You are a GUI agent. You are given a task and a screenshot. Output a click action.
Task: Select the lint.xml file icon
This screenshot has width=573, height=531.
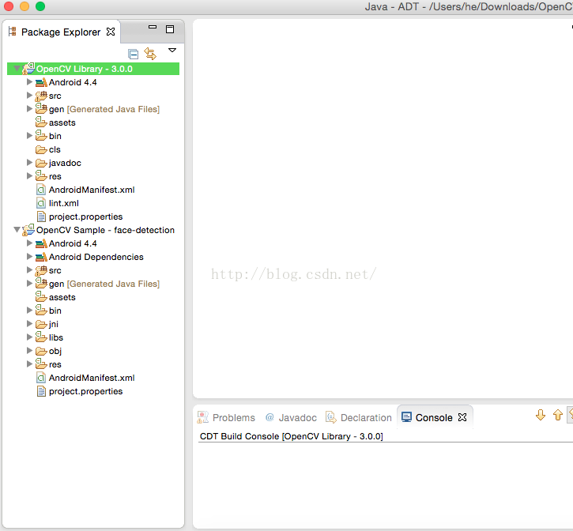[41, 203]
